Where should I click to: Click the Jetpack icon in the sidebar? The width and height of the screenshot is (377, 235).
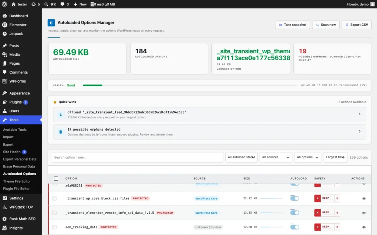click(4, 33)
